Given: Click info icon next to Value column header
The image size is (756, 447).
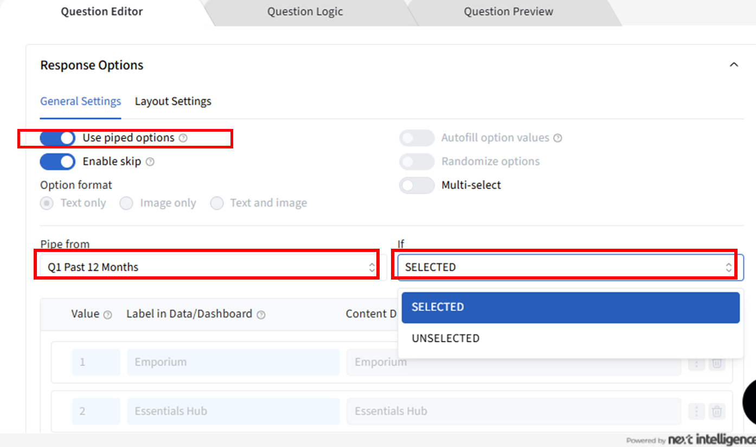Looking at the screenshot, I should click(x=107, y=315).
